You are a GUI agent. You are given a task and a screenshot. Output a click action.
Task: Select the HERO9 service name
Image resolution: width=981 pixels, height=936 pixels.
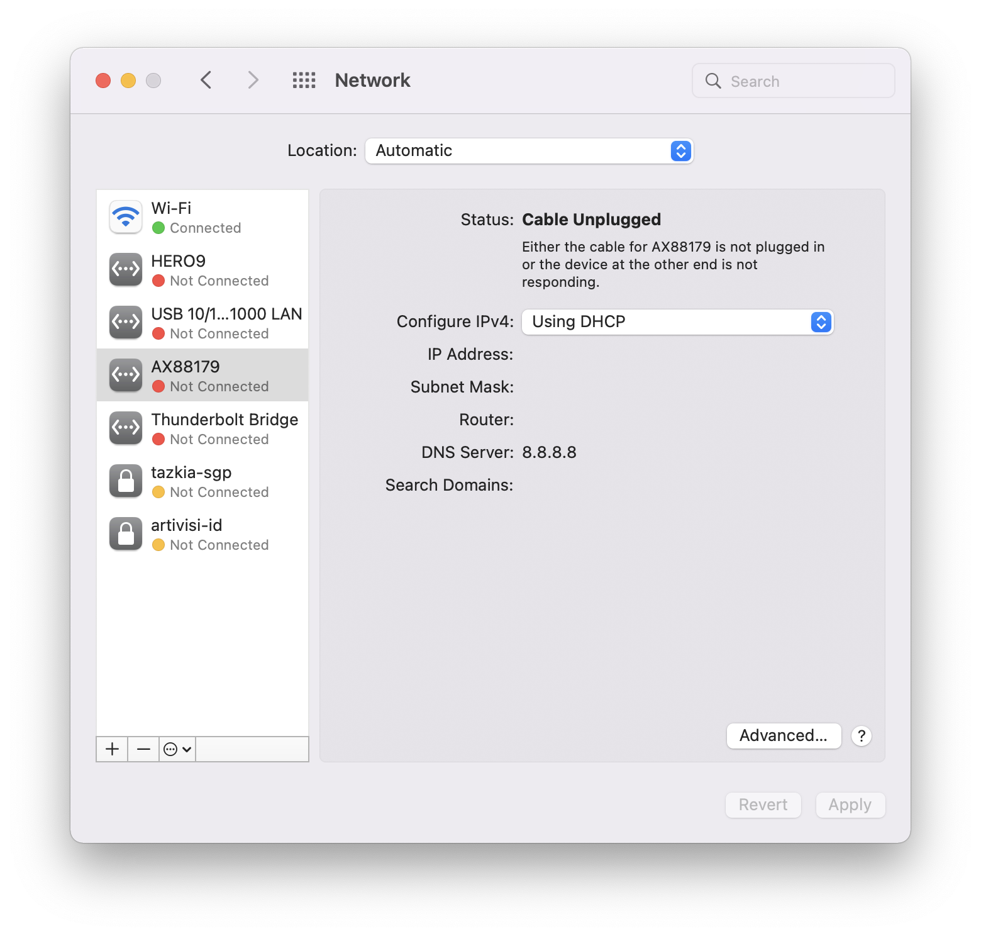(x=179, y=261)
